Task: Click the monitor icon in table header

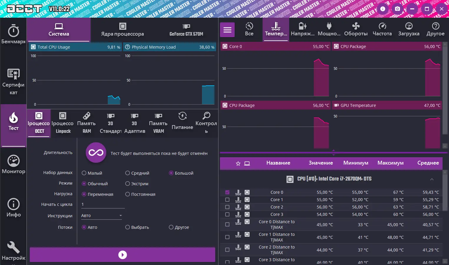Action: tap(247, 163)
